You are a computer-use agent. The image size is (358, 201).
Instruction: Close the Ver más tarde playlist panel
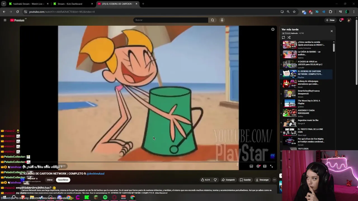coord(332,31)
